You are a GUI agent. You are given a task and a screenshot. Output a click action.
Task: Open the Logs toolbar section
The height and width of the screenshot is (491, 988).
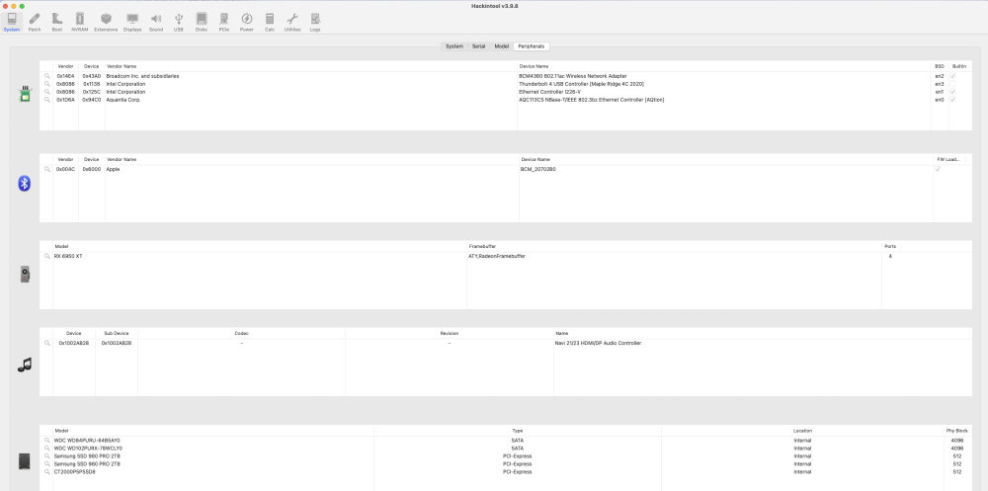(315, 22)
